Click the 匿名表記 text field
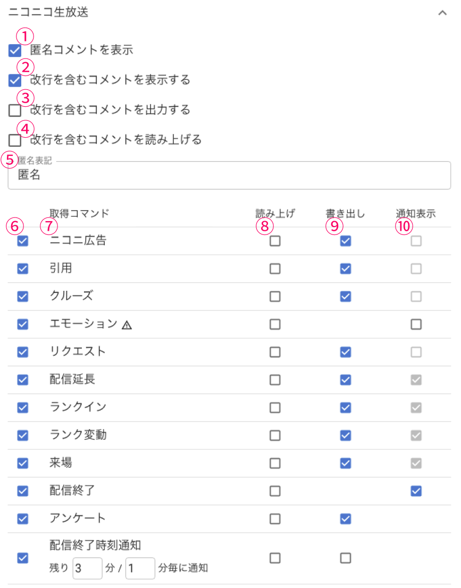This screenshot has width=461, height=588. coord(229,175)
